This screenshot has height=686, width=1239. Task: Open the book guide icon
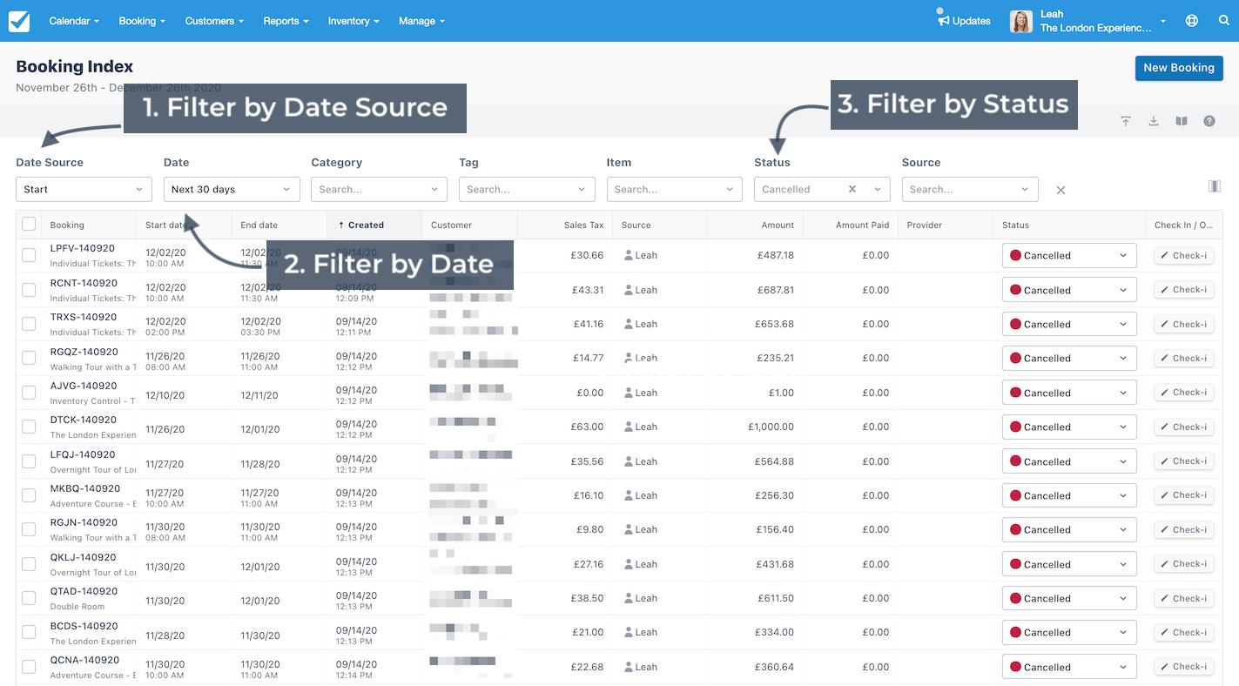pos(1182,121)
